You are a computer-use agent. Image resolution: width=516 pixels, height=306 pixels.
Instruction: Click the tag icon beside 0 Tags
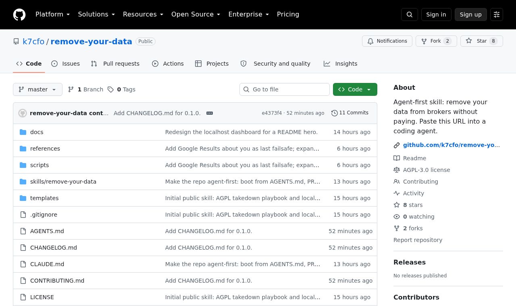click(x=110, y=89)
